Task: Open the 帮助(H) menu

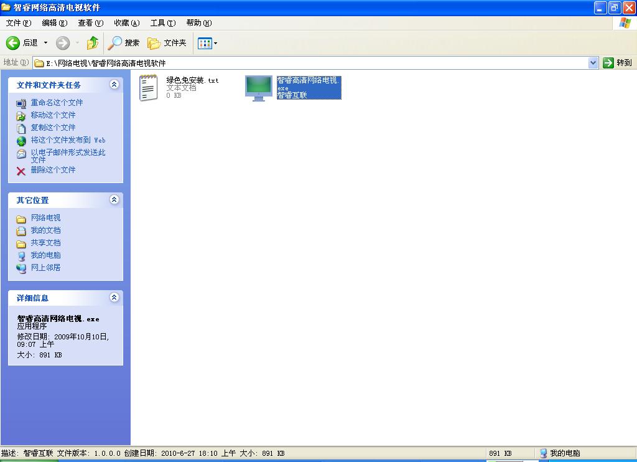Action: [199, 23]
